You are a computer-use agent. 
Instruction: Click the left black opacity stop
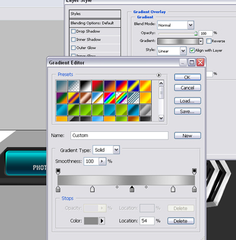tap(58, 171)
